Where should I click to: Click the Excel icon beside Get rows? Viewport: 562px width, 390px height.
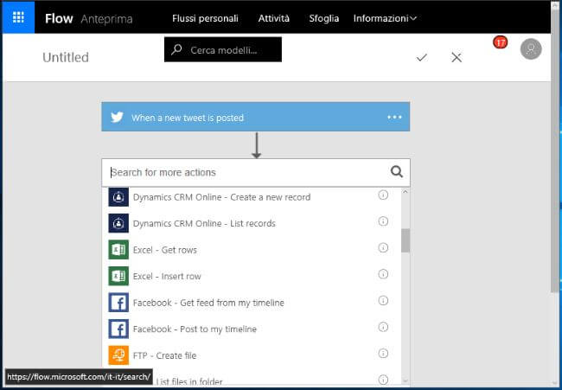click(118, 250)
